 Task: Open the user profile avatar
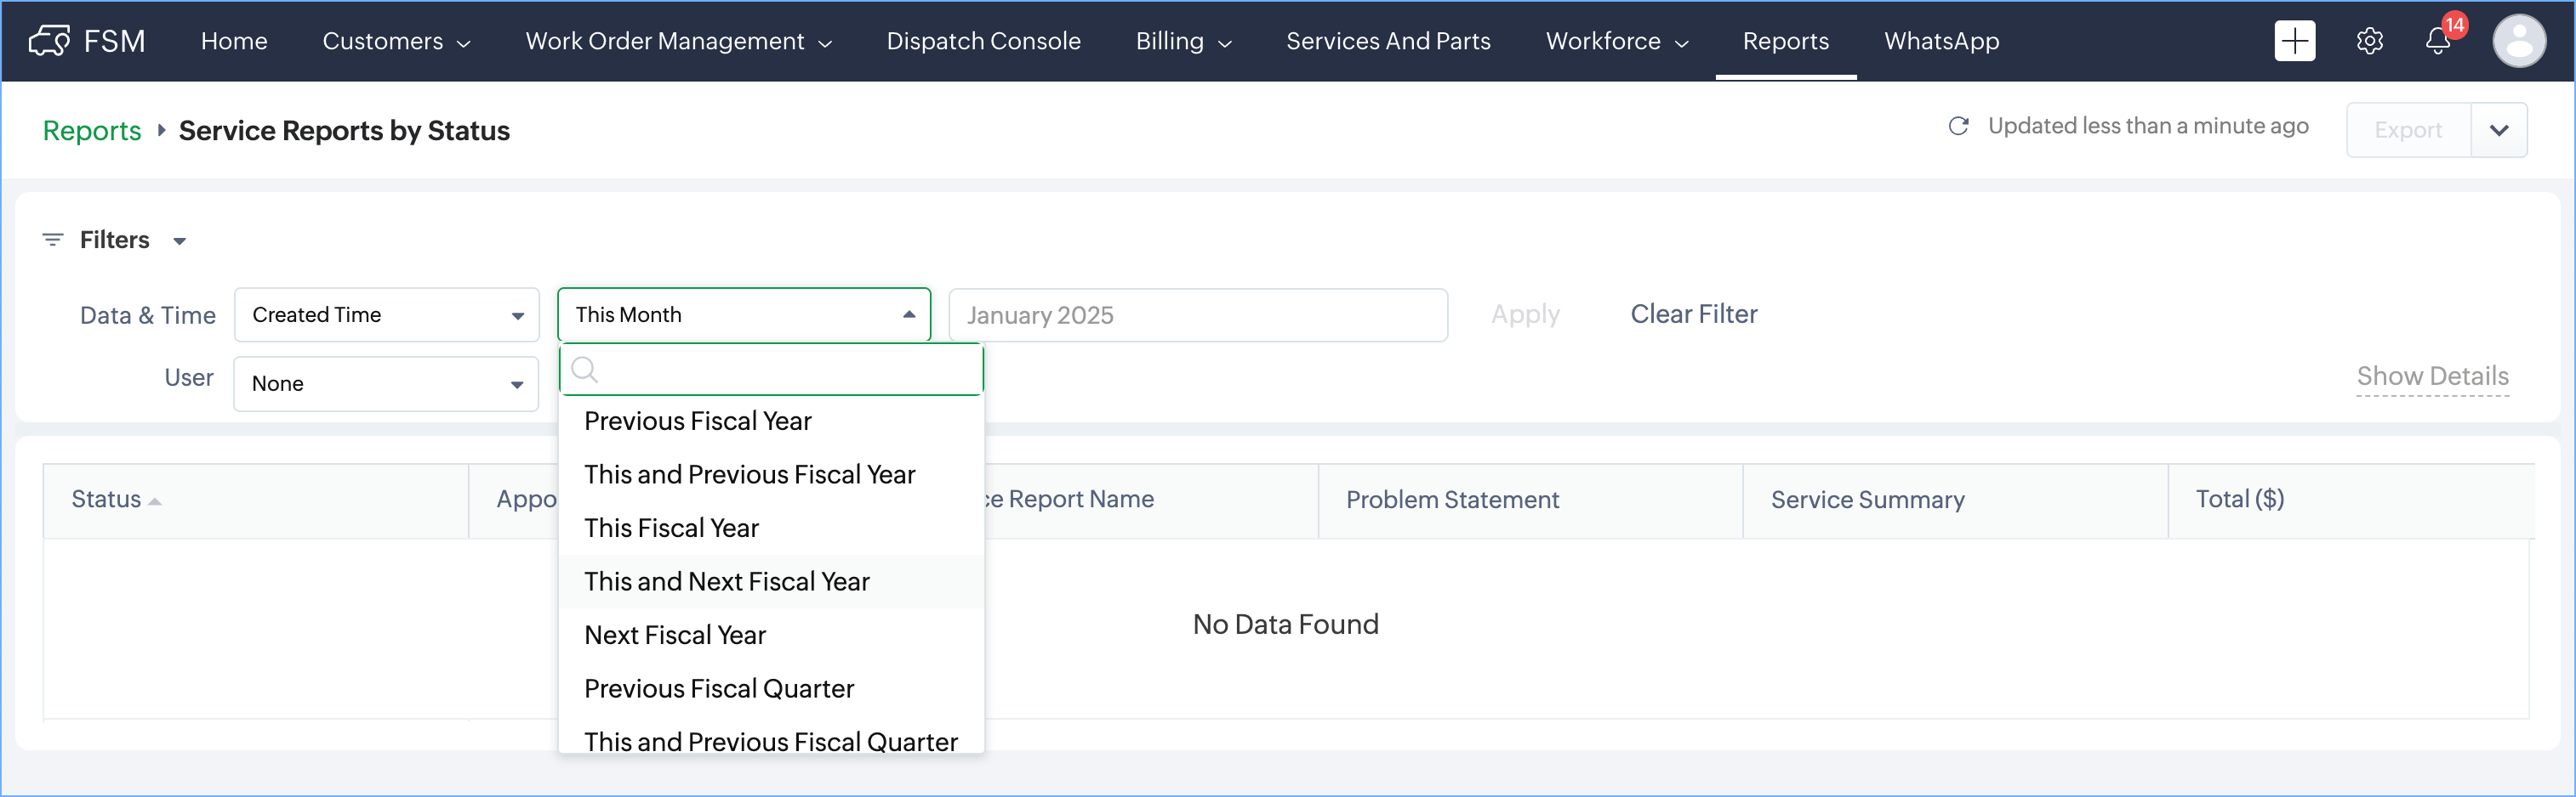[x=2518, y=41]
